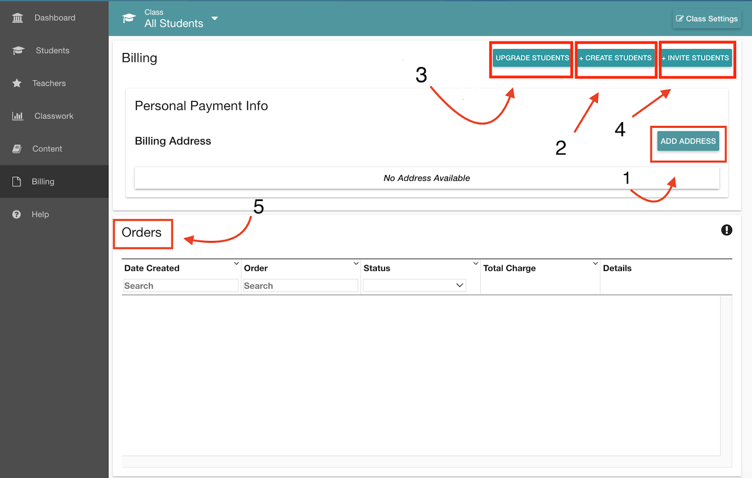Open the Status filter dropdown

(415, 285)
